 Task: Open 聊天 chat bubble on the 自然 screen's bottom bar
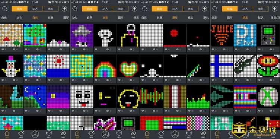coord(49,133)
